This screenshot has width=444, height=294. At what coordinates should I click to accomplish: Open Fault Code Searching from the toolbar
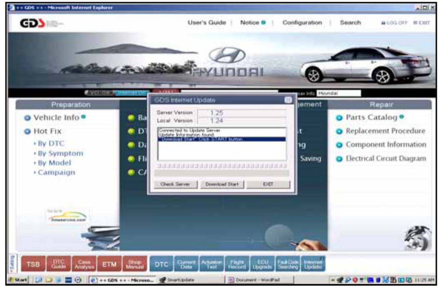click(x=288, y=264)
